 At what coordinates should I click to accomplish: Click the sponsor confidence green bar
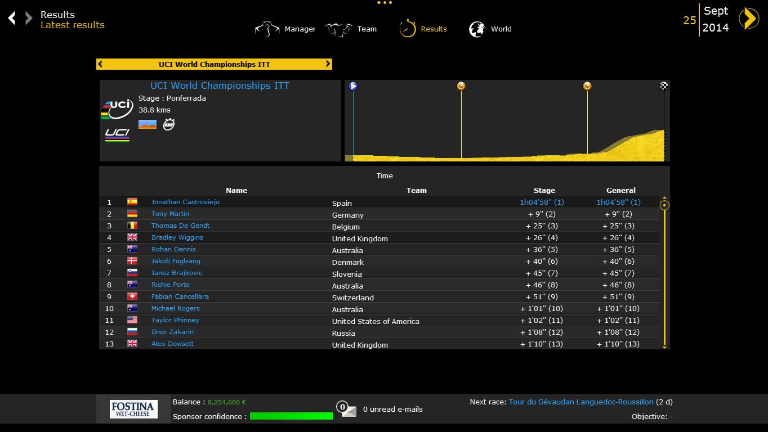tap(291, 416)
